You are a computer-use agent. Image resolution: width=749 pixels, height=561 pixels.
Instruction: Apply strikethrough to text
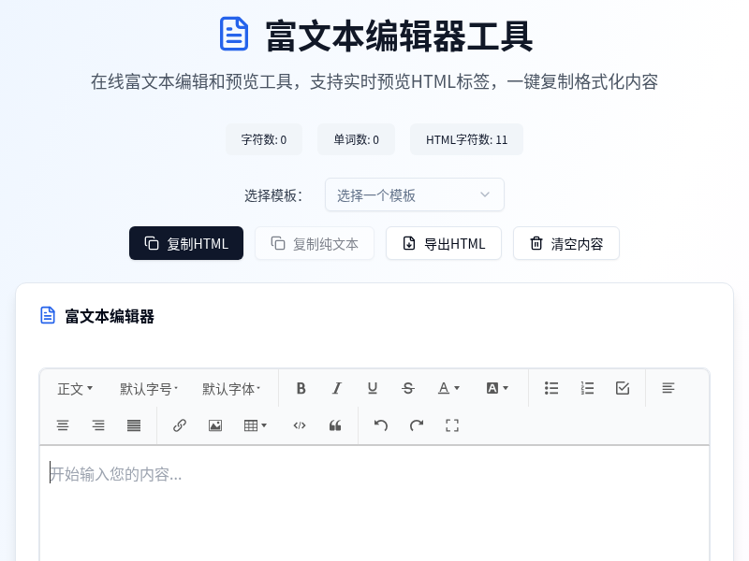pos(407,388)
